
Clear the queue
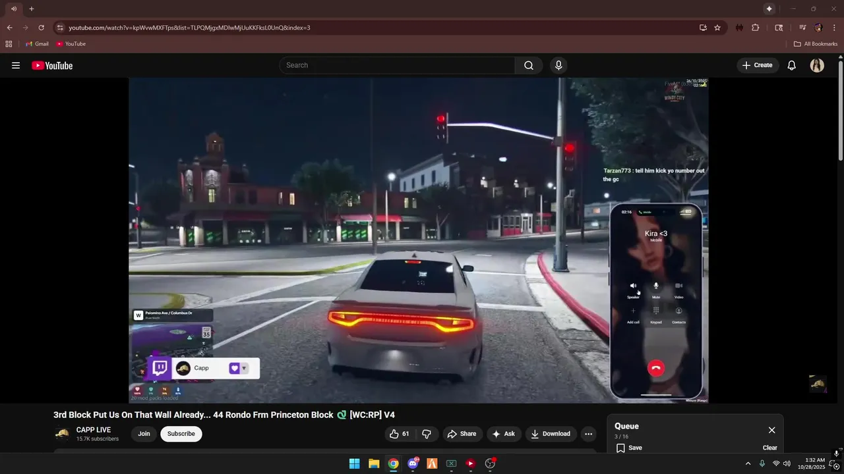click(770, 448)
